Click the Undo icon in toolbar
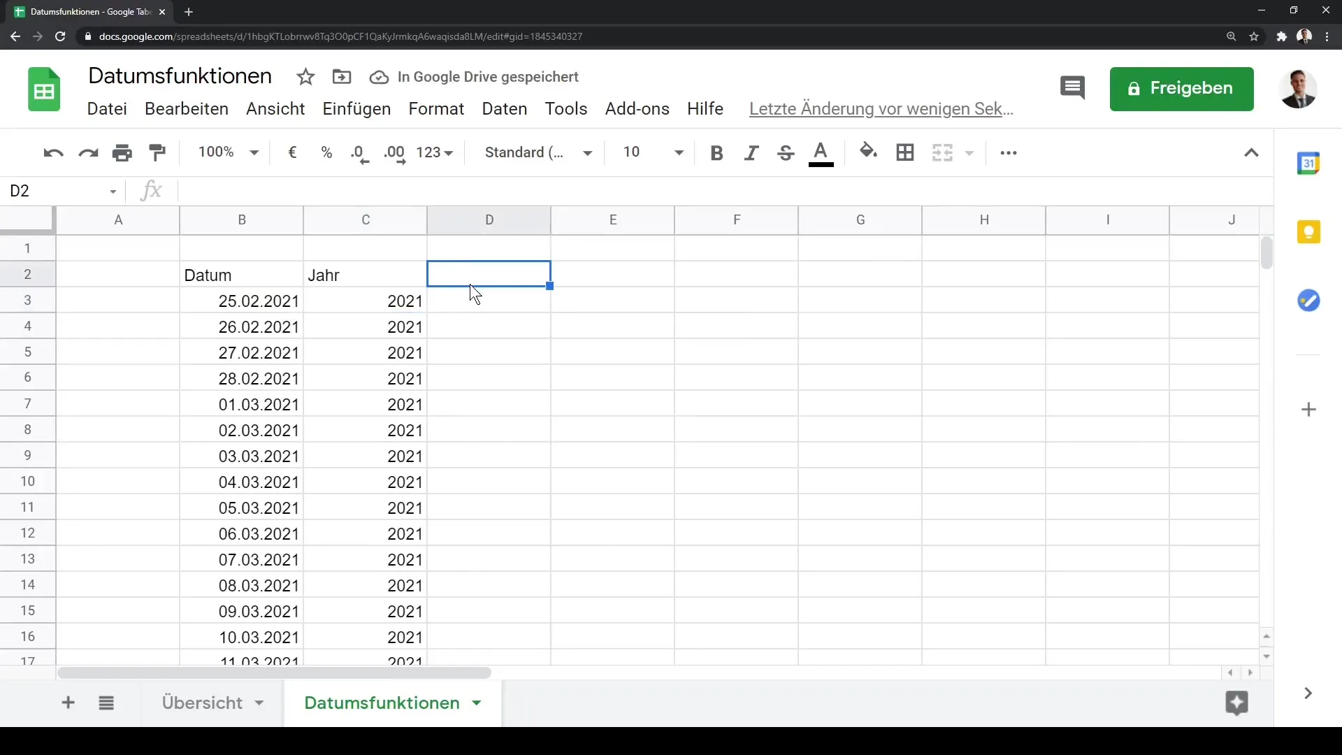 click(x=53, y=153)
